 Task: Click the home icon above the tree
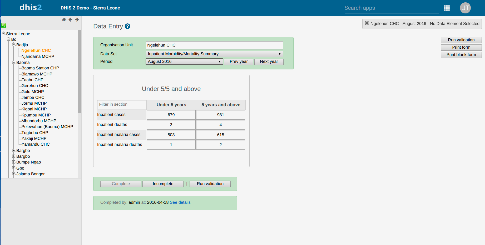point(64,19)
